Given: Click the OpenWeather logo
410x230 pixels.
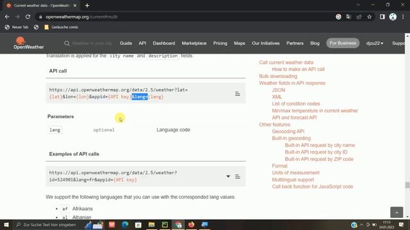Looking at the screenshot, I should pos(28,43).
